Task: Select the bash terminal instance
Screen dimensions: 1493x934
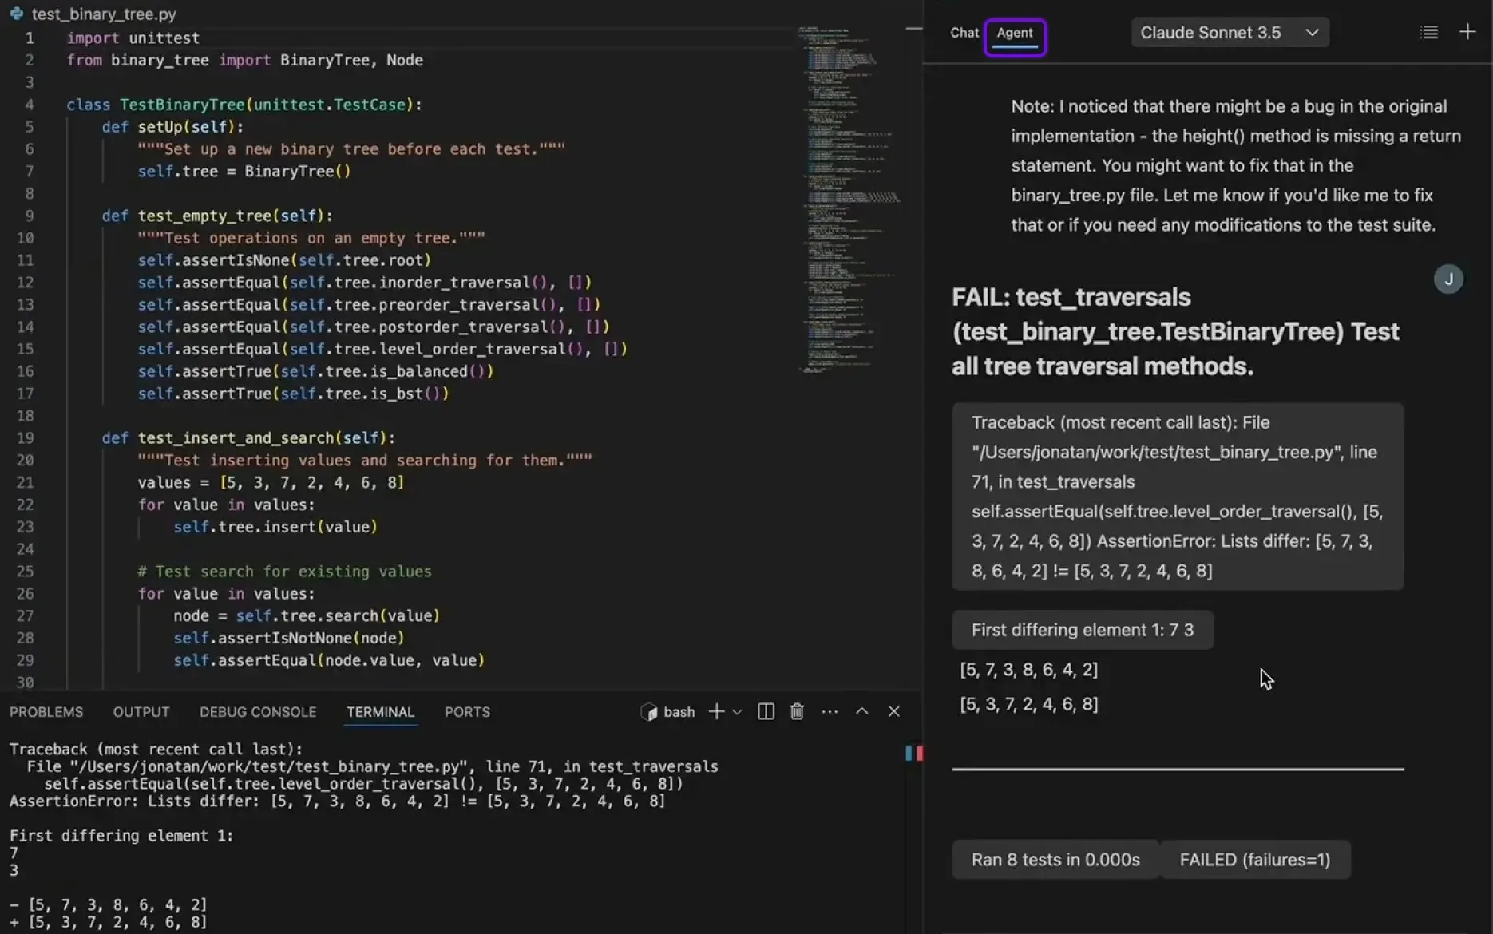Action: [668, 711]
